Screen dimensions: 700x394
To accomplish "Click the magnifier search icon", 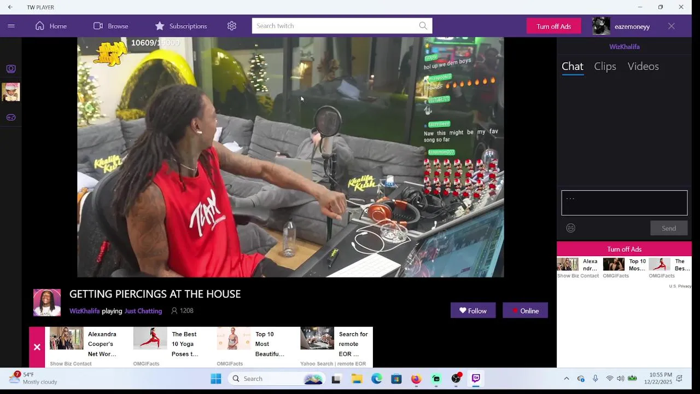I will click(x=423, y=26).
